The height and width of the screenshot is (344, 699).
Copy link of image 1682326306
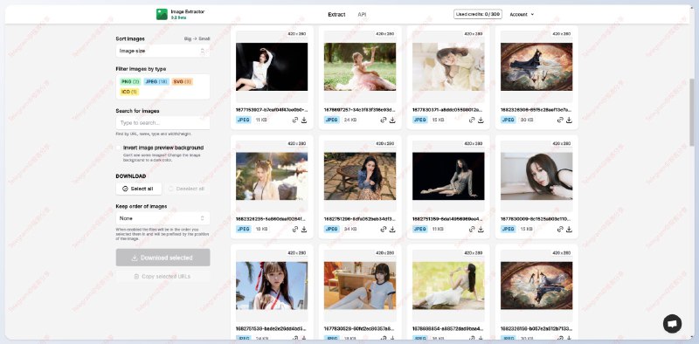tap(560, 120)
